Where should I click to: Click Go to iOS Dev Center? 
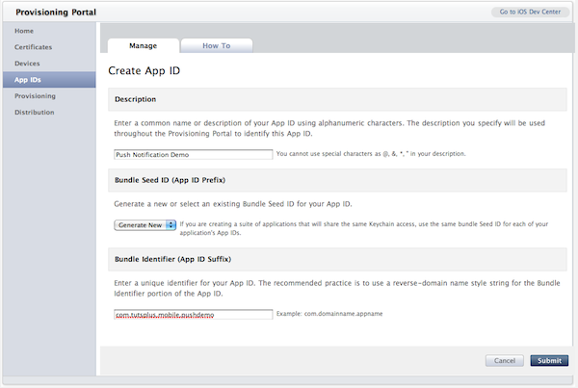click(530, 12)
